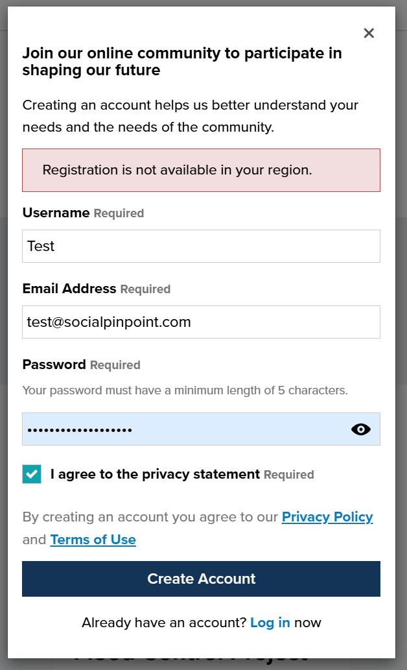Image resolution: width=407 pixels, height=670 pixels.
Task: Close the registration dialog with the X
Action: tap(369, 33)
